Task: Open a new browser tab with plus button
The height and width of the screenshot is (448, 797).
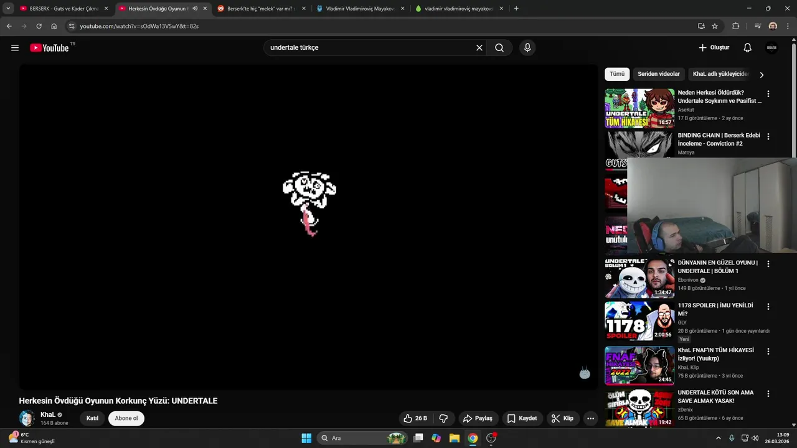Action: (516, 9)
